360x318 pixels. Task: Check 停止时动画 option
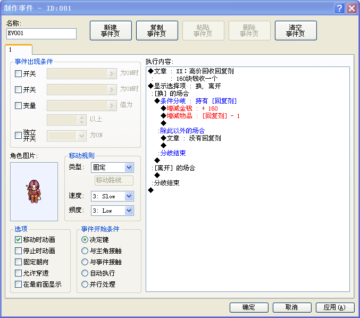(x=18, y=250)
